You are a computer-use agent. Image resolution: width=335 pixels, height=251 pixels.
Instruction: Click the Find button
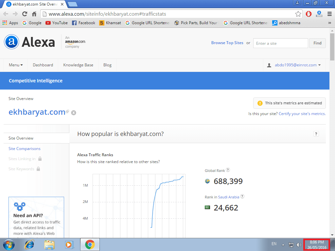point(317,43)
